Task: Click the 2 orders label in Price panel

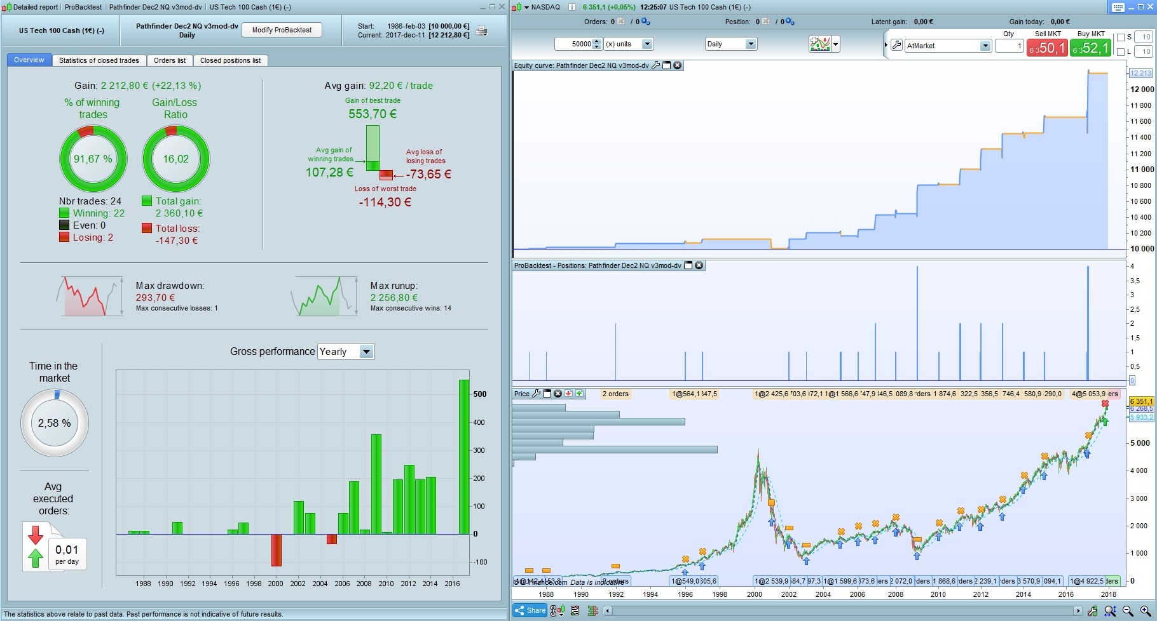Action: [x=615, y=394]
